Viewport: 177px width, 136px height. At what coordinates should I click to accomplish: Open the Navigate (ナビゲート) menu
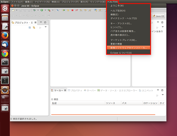(42, 2)
